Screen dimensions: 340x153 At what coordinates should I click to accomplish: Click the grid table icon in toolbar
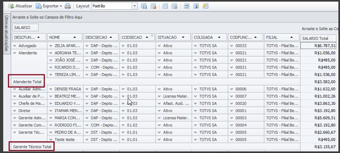165,6
